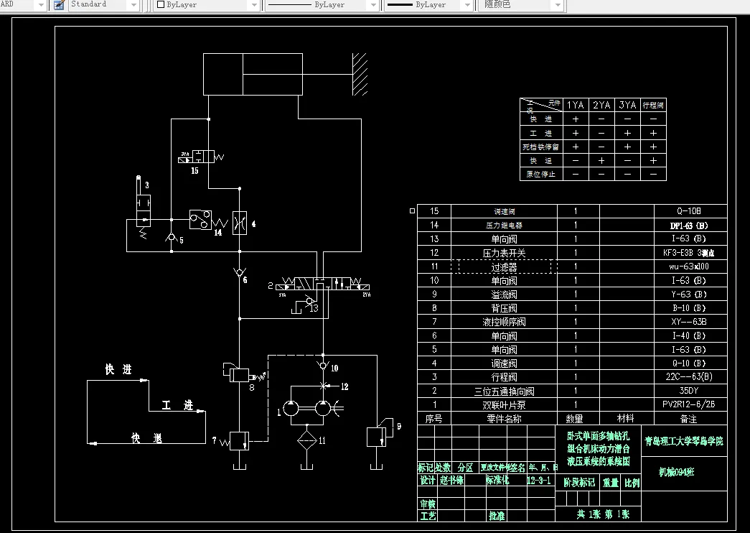Click the 标准化 title block label
This screenshot has height=533, width=750.
pos(498,481)
